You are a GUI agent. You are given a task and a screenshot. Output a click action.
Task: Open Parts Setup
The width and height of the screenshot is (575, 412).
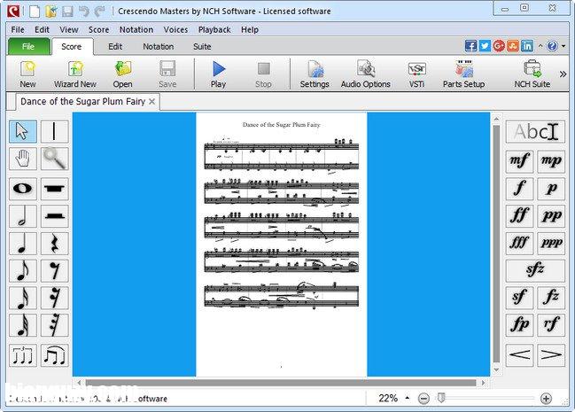tap(464, 74)
